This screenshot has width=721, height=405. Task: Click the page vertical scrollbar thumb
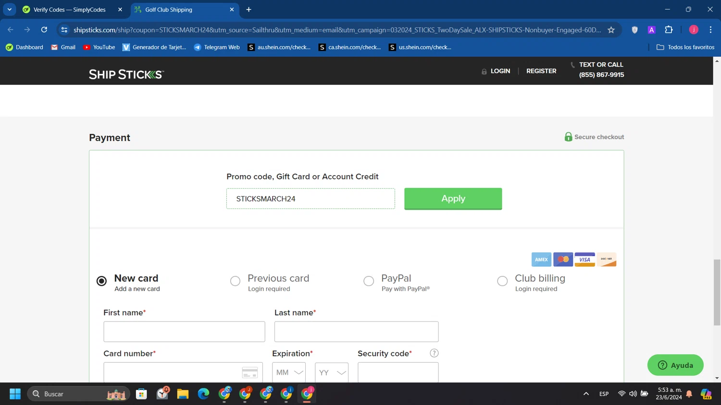tap(717, 292)
